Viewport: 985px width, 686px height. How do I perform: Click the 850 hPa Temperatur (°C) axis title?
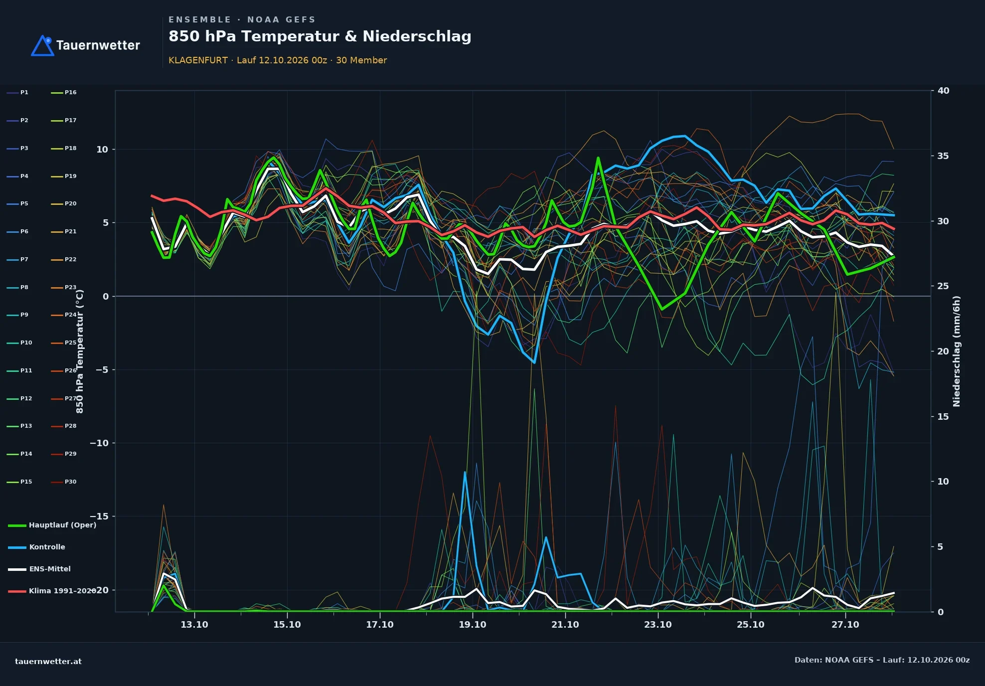coord(80,351)
